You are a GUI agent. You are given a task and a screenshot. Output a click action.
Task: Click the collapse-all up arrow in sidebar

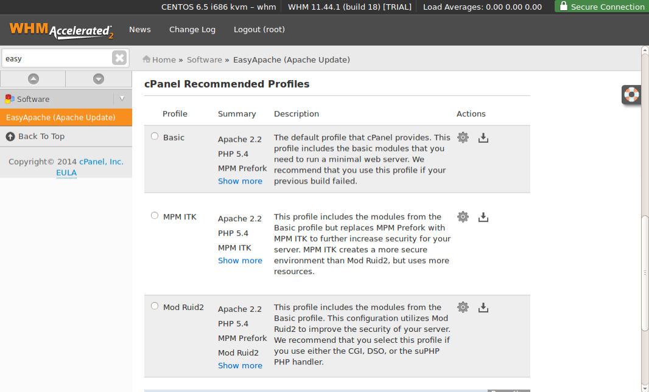pos(33,79)
